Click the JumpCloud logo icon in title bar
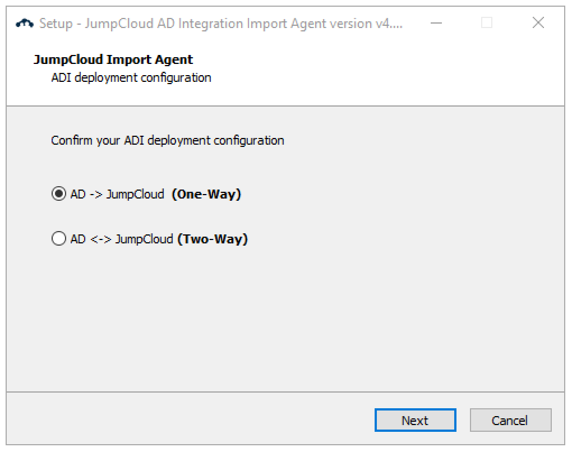This screenshot has height=452, width=572. (x=26, y=24)
